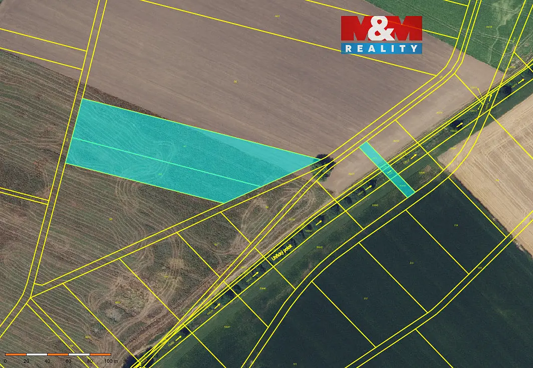Click parcel number 593 label
Screen dimensions: 533x368
coord(111,219)
